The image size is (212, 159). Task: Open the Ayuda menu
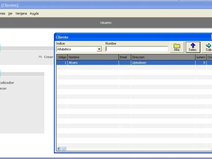[x=34, y=14]
